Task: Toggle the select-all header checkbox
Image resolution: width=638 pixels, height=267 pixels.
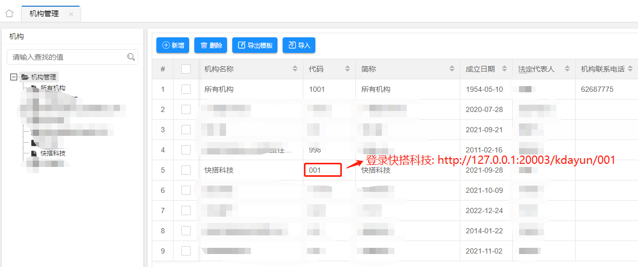Action: [x=186, y=69]
